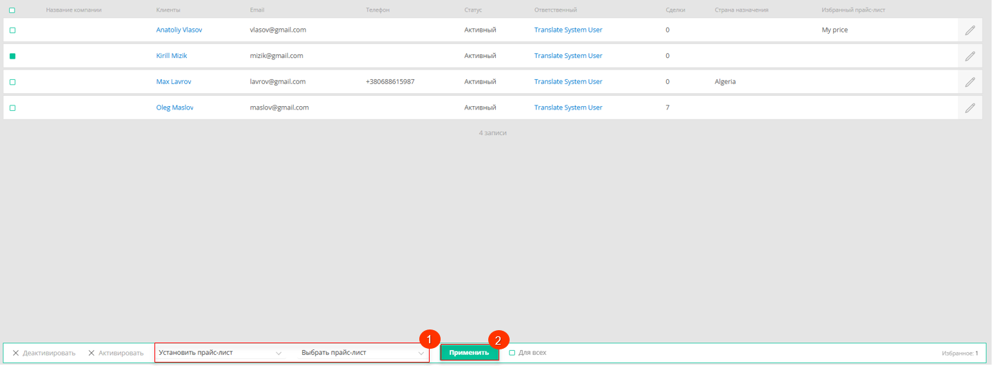Image resolution: width=993 pixels, height=366 pixels.
Task: Click deals count 7 in Maslov row
Action: tap(668, 108)
